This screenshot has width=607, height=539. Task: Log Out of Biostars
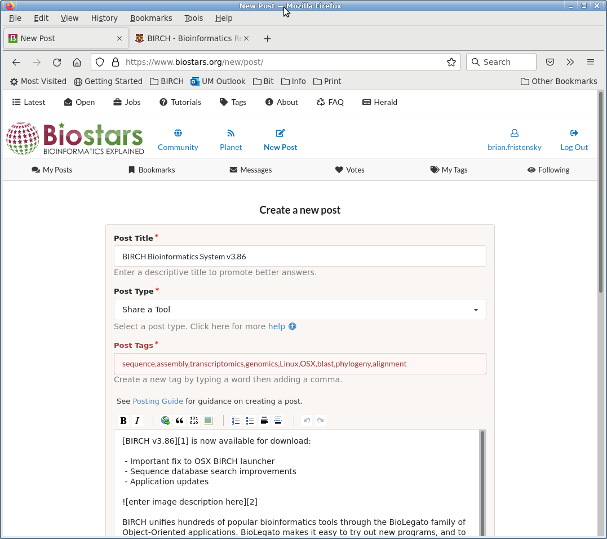coord(574,140)
